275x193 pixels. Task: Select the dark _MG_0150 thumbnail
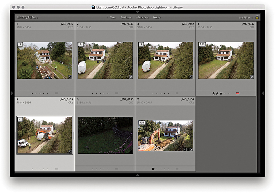tap(105, 135)
